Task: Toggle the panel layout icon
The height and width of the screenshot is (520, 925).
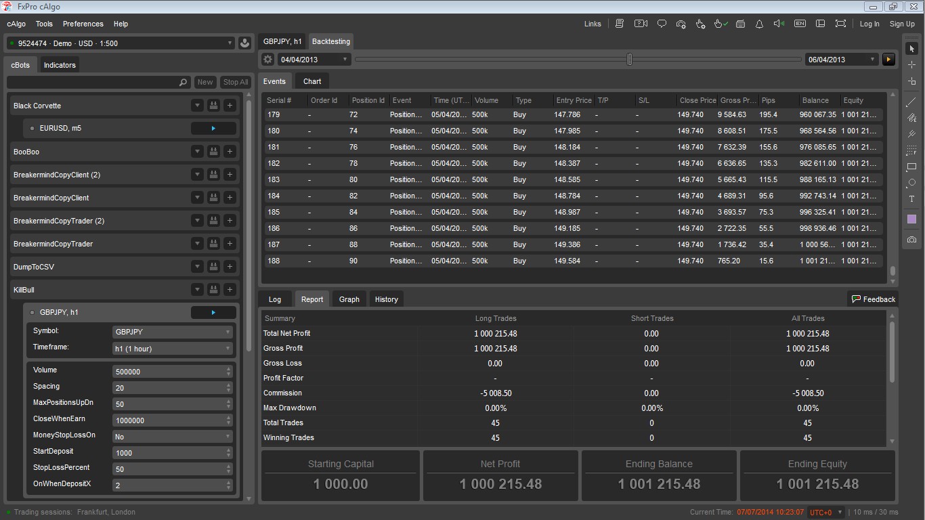Action: (x=820, y=24)
